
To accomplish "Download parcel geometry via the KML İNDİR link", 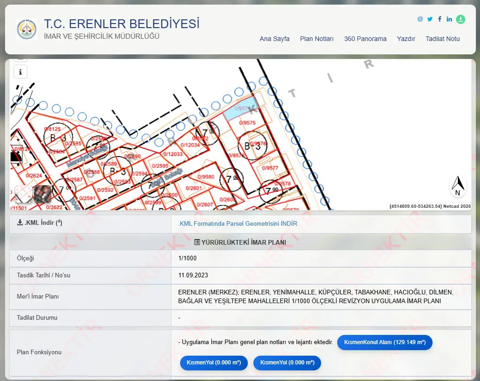I will coord(238,223).
